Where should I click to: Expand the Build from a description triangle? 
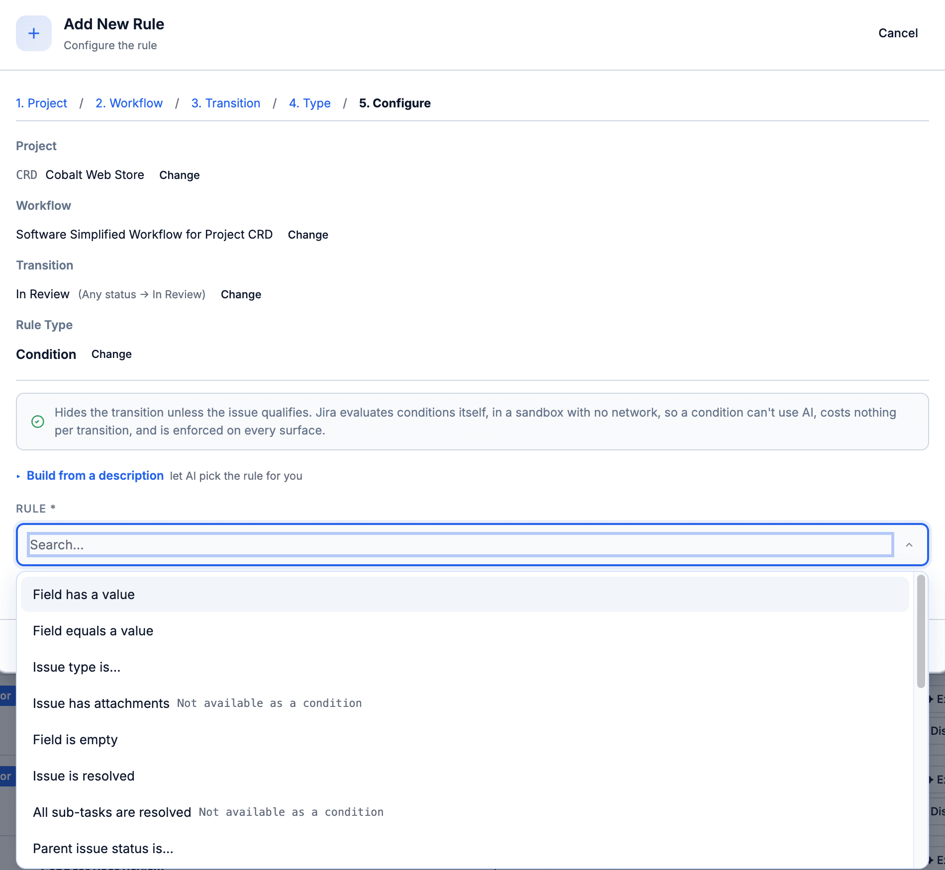click(18, 476)
